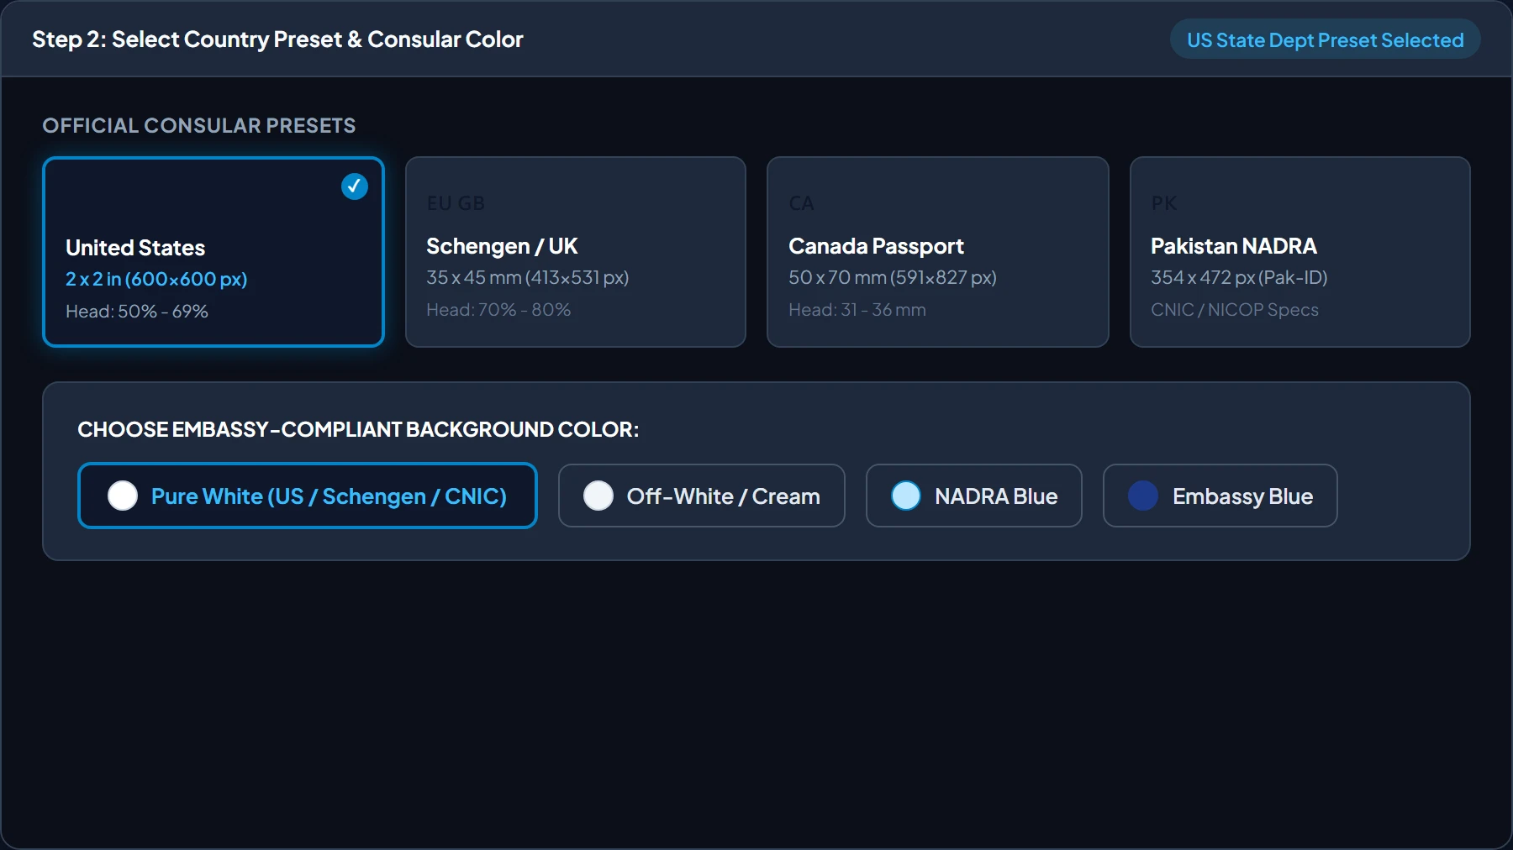Image resolution: width=1513 pixels, height=850 pixels.
Task: Select the United States preset card
Action: click(214, 252)
